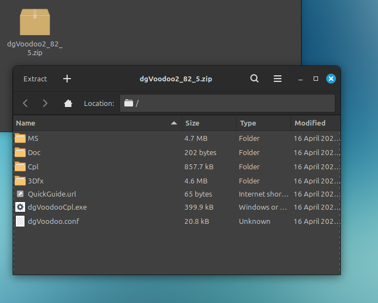Click the folder name '3Dfx'
This screenshot has height=303, width=378.
[35, 181]
